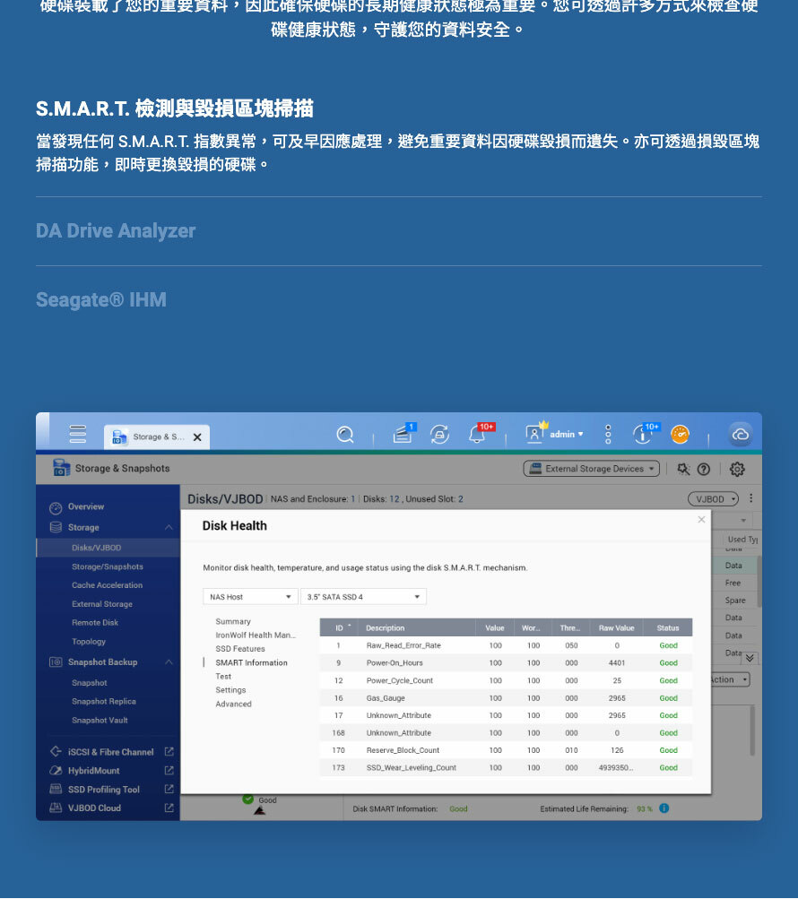Select the Gas_Gauge row
The width and height of the screenshot is (798, 899).
point(506,697)
